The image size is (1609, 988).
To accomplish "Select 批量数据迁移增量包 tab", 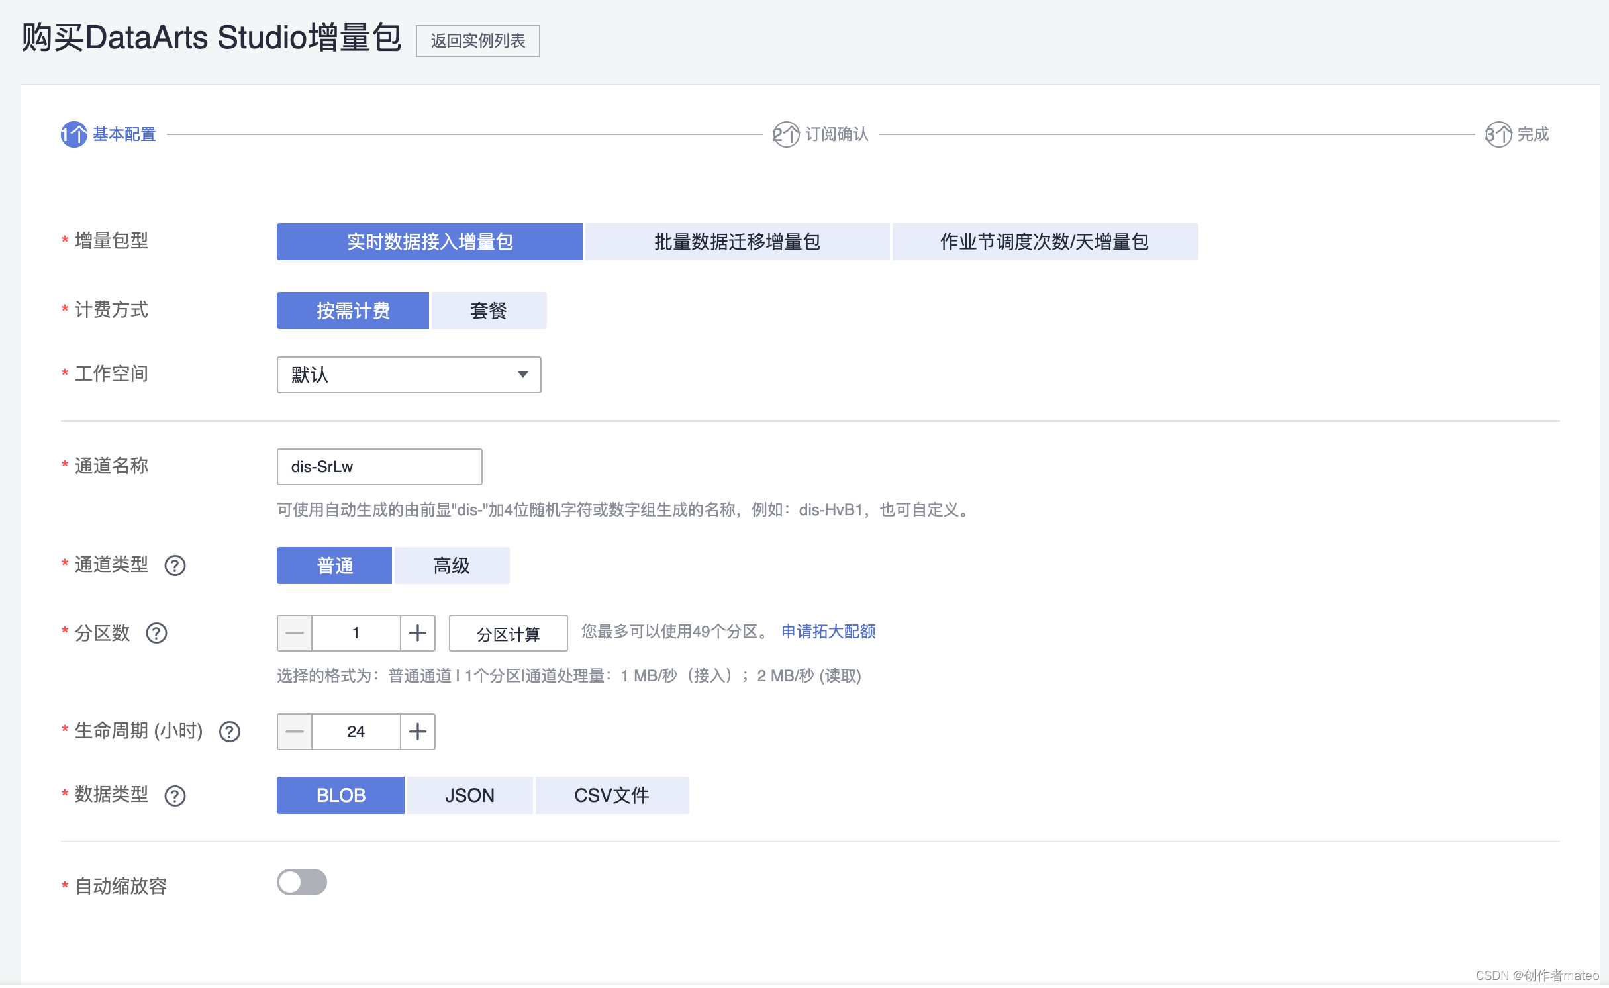I will tap(737, 242).
